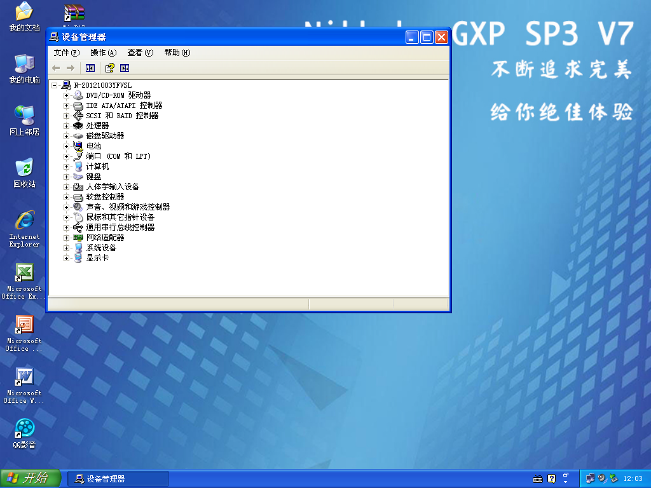Viewport: 651px width, 488px height.
Task: Select the 人体学输入设备 label text
Action: click(113, 187)
